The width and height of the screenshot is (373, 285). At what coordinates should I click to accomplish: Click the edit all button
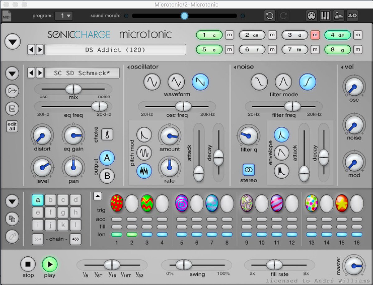coord(12,126)
